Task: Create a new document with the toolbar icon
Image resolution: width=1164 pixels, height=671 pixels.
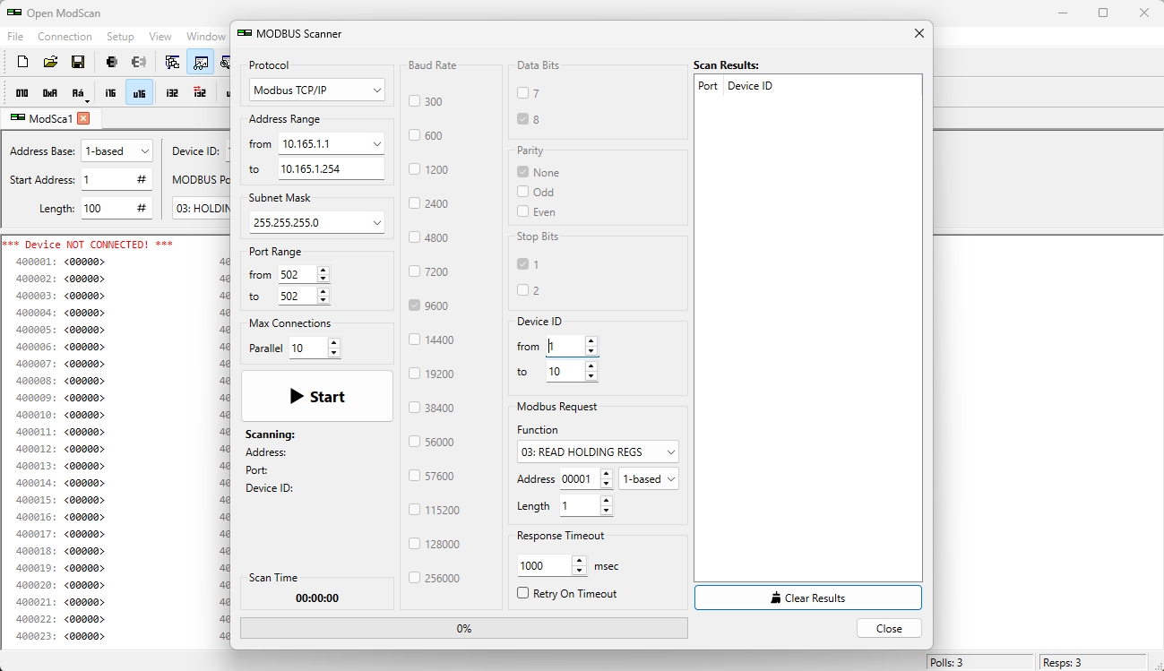Action: pos(23,62)
